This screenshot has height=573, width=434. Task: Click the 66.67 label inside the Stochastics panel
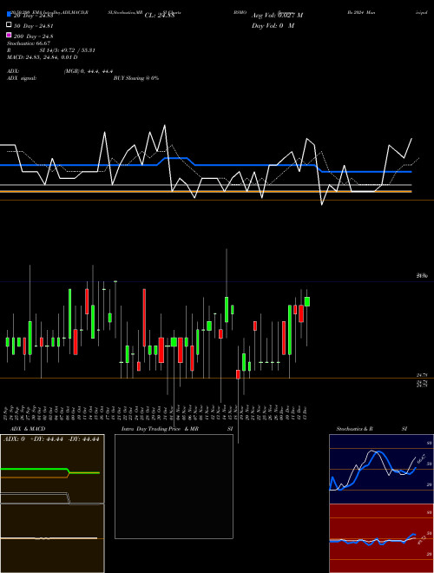[x=422, y=458]
